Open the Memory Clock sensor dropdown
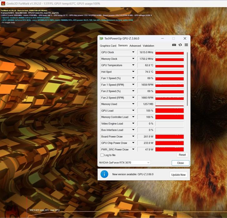 tap(133, 59)
